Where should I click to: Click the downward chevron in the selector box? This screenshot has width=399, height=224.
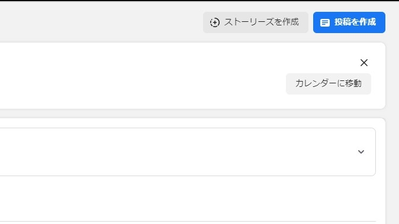coord(361,152)
